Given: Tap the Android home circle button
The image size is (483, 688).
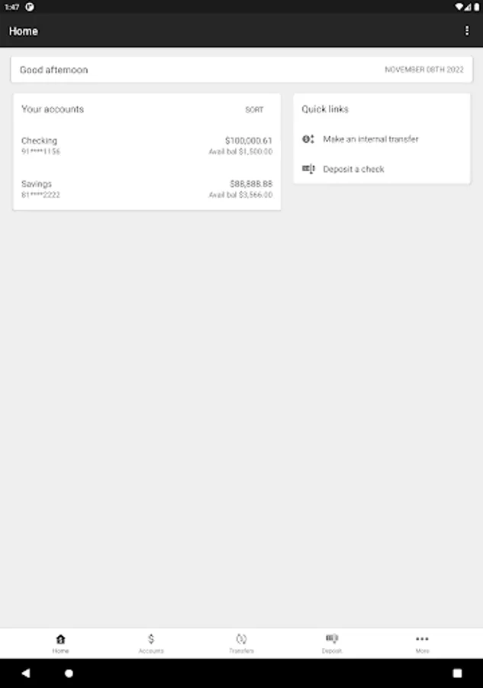Looking at the screenshot, I should tap(69, 673).
